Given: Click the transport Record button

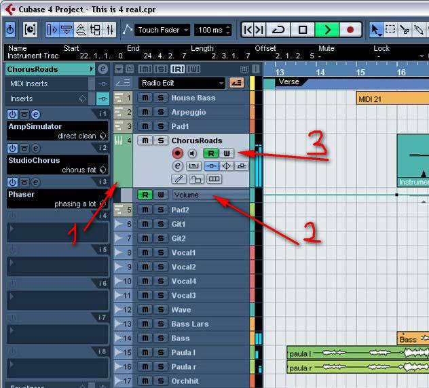Looking at the screenshot, I should (350, 30).
